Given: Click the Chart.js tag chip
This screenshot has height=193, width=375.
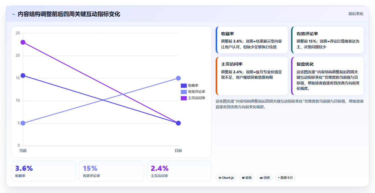Looking at the screenshot, I should (226, 178).
